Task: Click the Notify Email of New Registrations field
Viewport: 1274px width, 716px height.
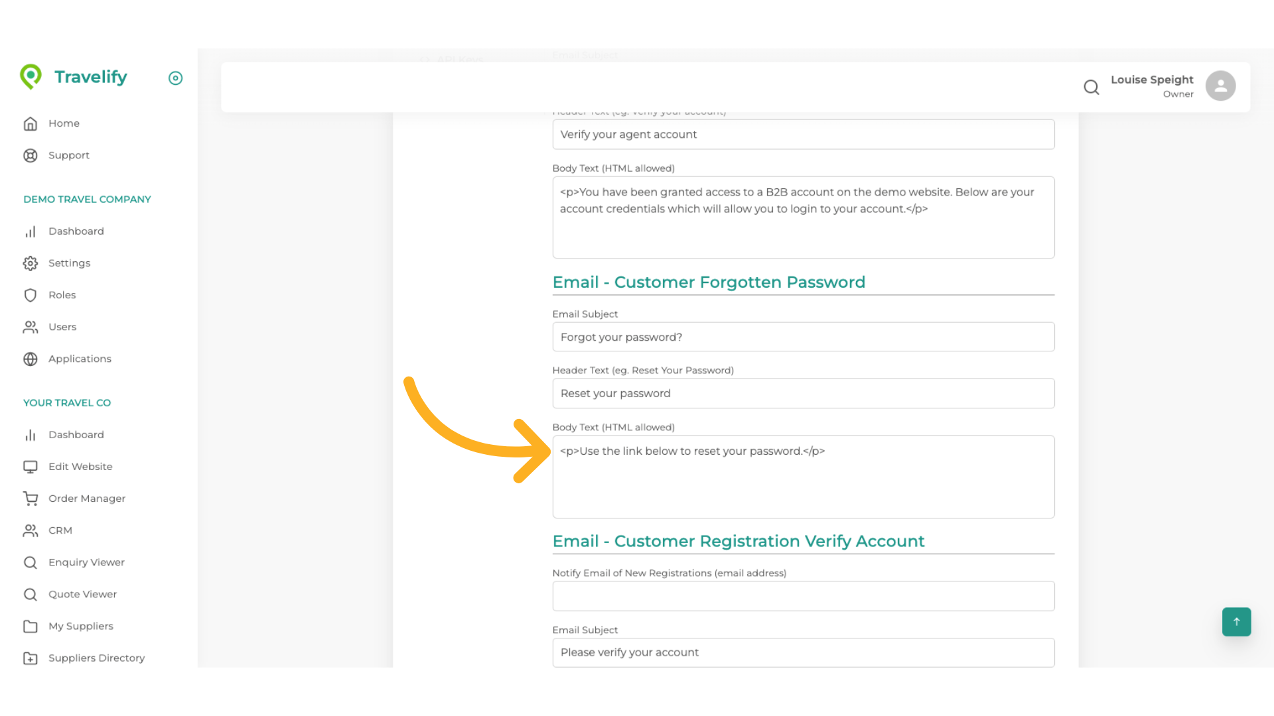Action: (x=803, y=596)
